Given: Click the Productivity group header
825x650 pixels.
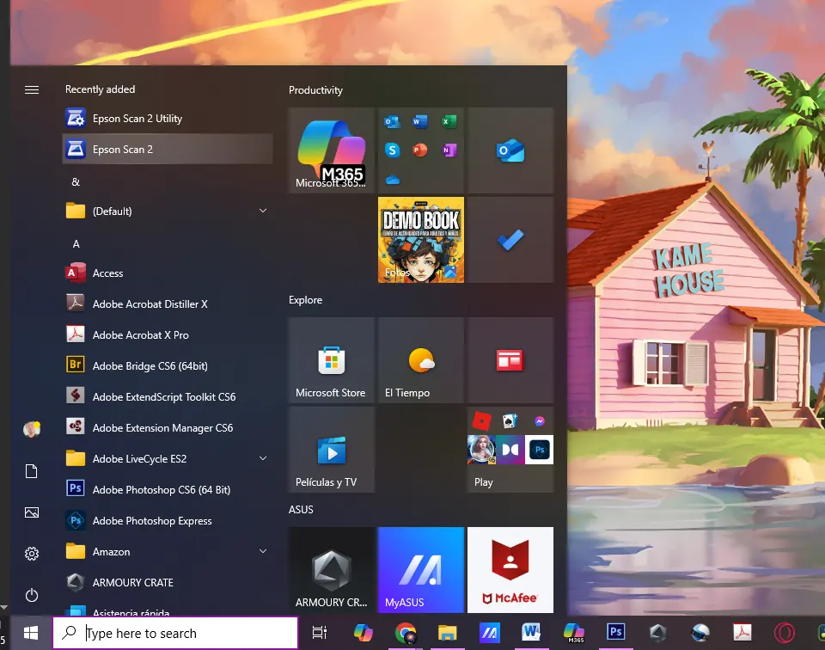Looking at the screenshot, I should click(x=315, y=90).
